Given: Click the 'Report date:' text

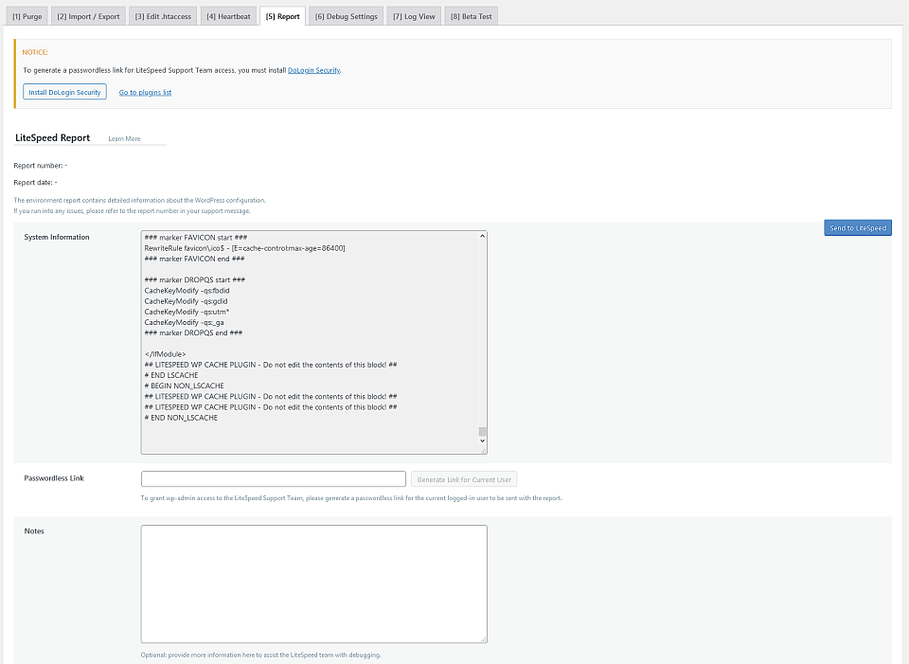Looking at the screenshot, I should (33, 182).
